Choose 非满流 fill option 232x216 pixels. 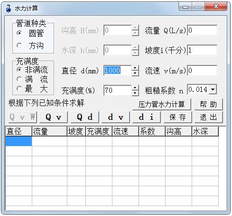tap(19, 69)
